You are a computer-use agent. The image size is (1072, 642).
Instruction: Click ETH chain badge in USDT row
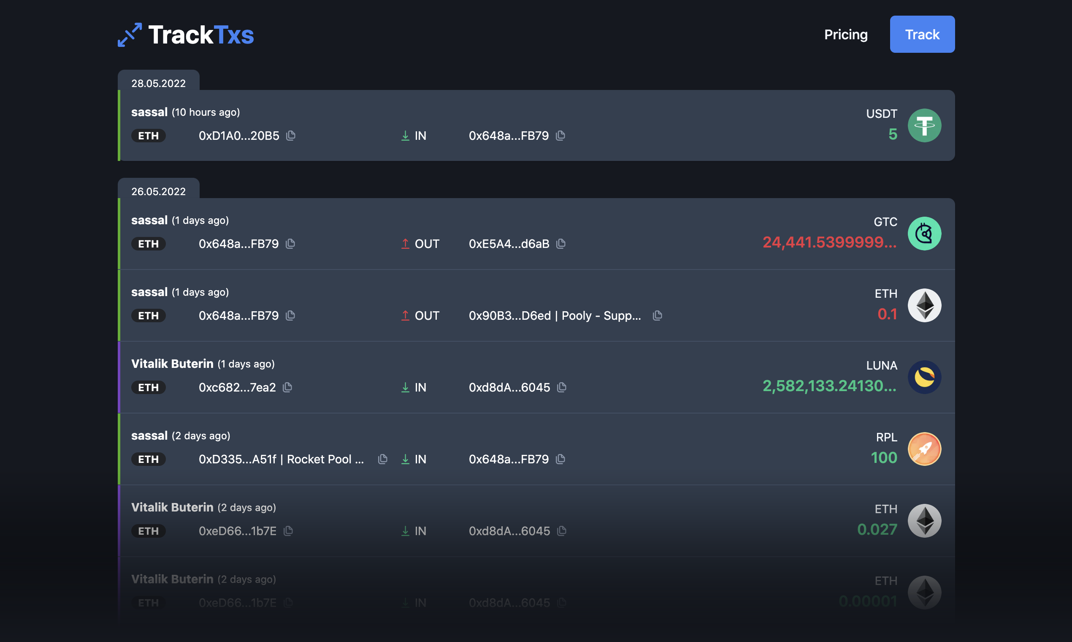148,136
